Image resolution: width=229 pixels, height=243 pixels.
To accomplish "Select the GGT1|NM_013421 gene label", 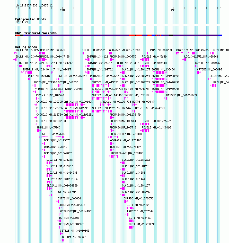I will click(140, 218).
